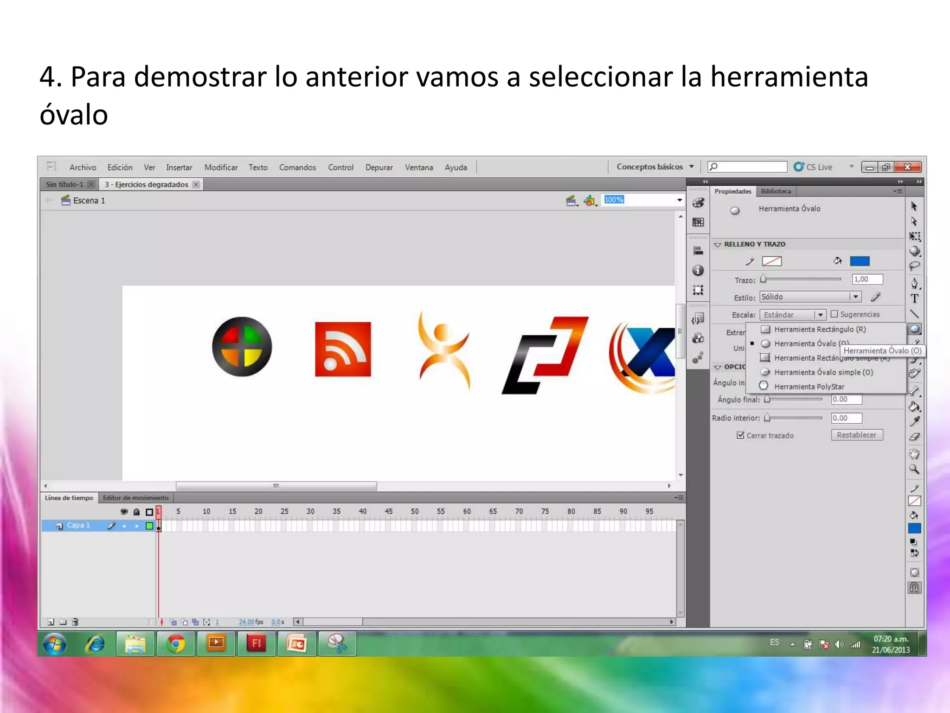Open the Ventana menu
The height and width of the screenshot is (713, 950).
point(419,167)
